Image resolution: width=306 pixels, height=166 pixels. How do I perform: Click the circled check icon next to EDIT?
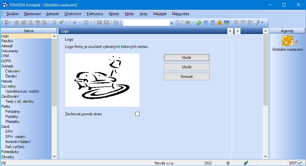coord(300,163)
